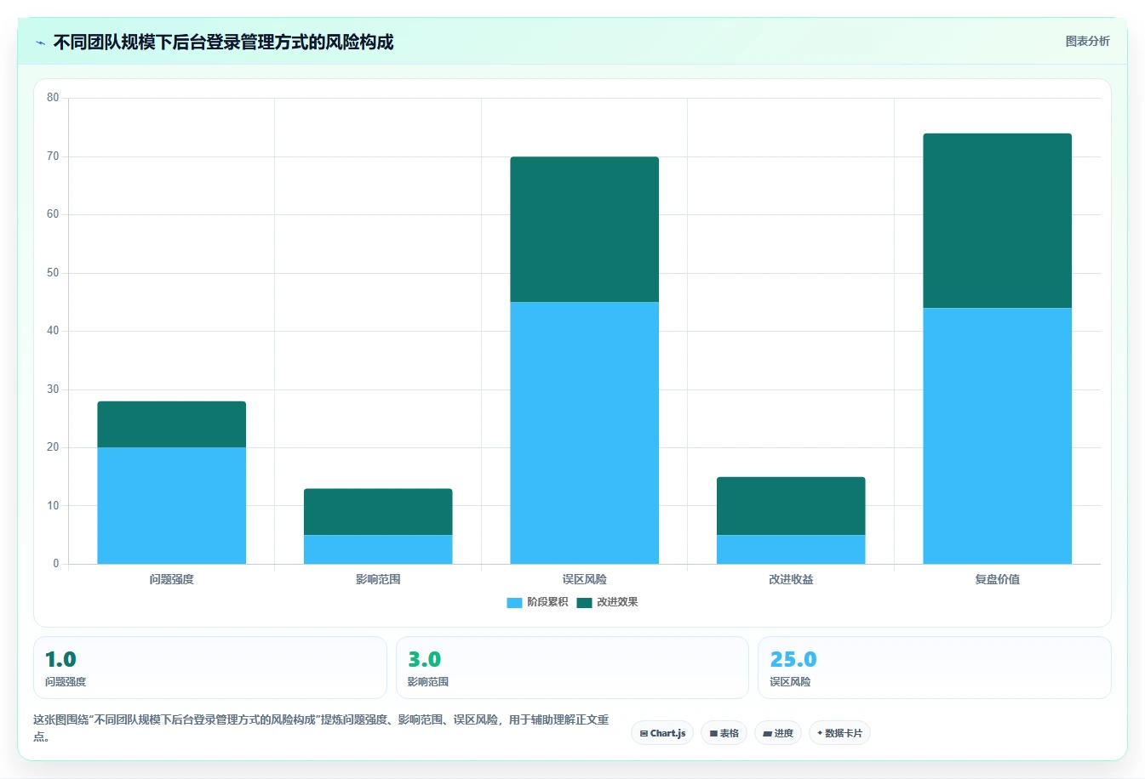Click the light blue 阶段累积 legend swatch
1145x779 pixels.
click(514, 602)
